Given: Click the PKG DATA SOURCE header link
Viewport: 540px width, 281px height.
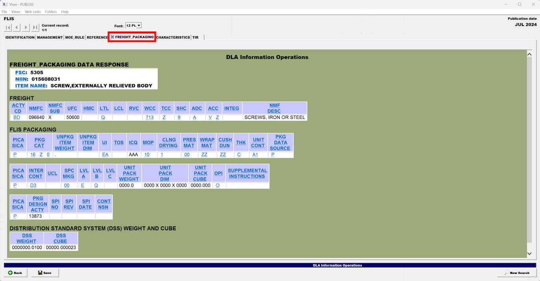Looking at the screenshot, I should 280,142.
